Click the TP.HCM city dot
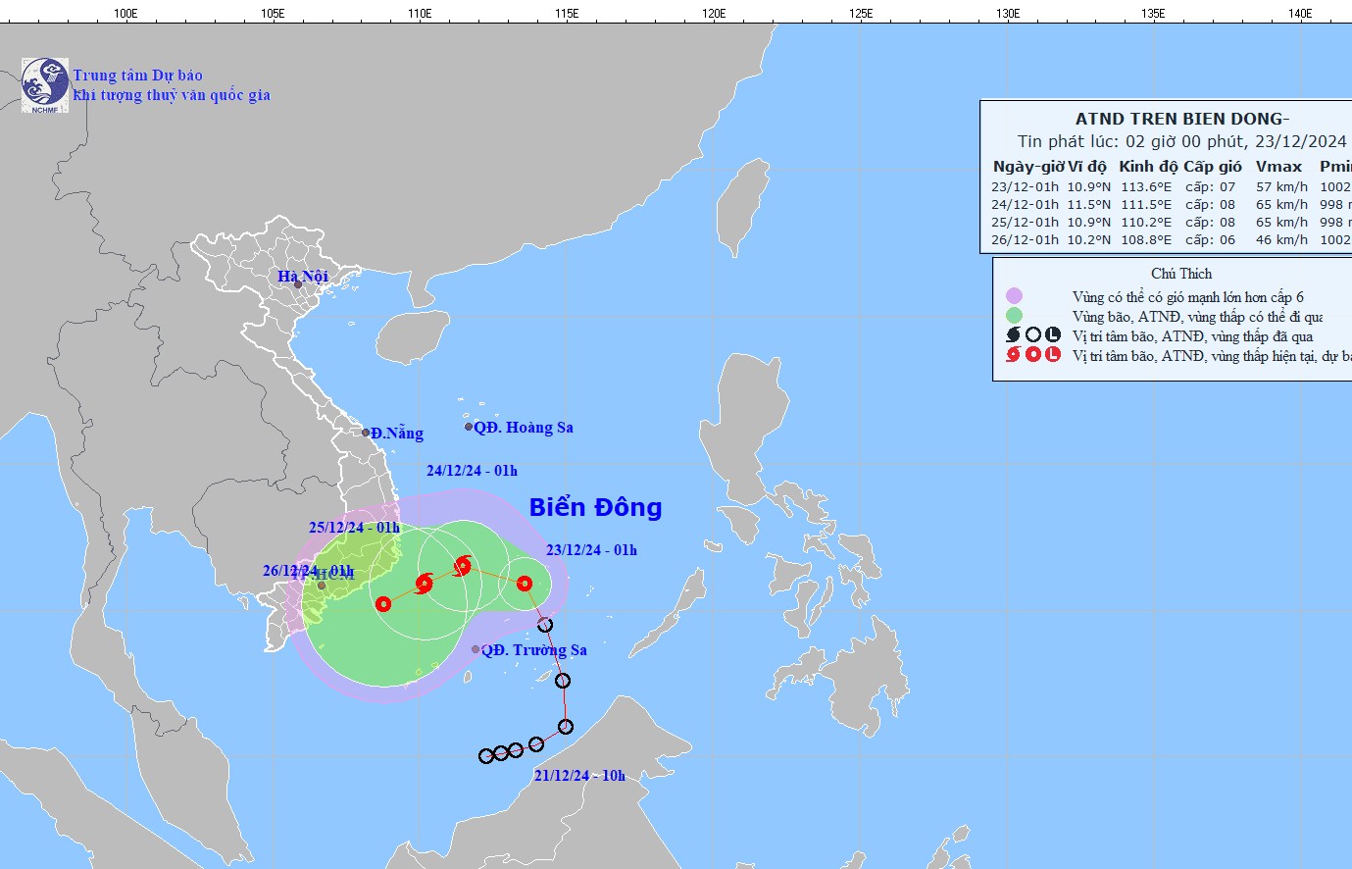Viewport: 1352px width, 869px height. click(322, 586)
